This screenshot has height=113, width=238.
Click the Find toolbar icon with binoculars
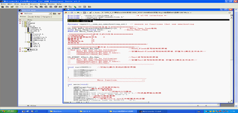(x=46, y=7)
